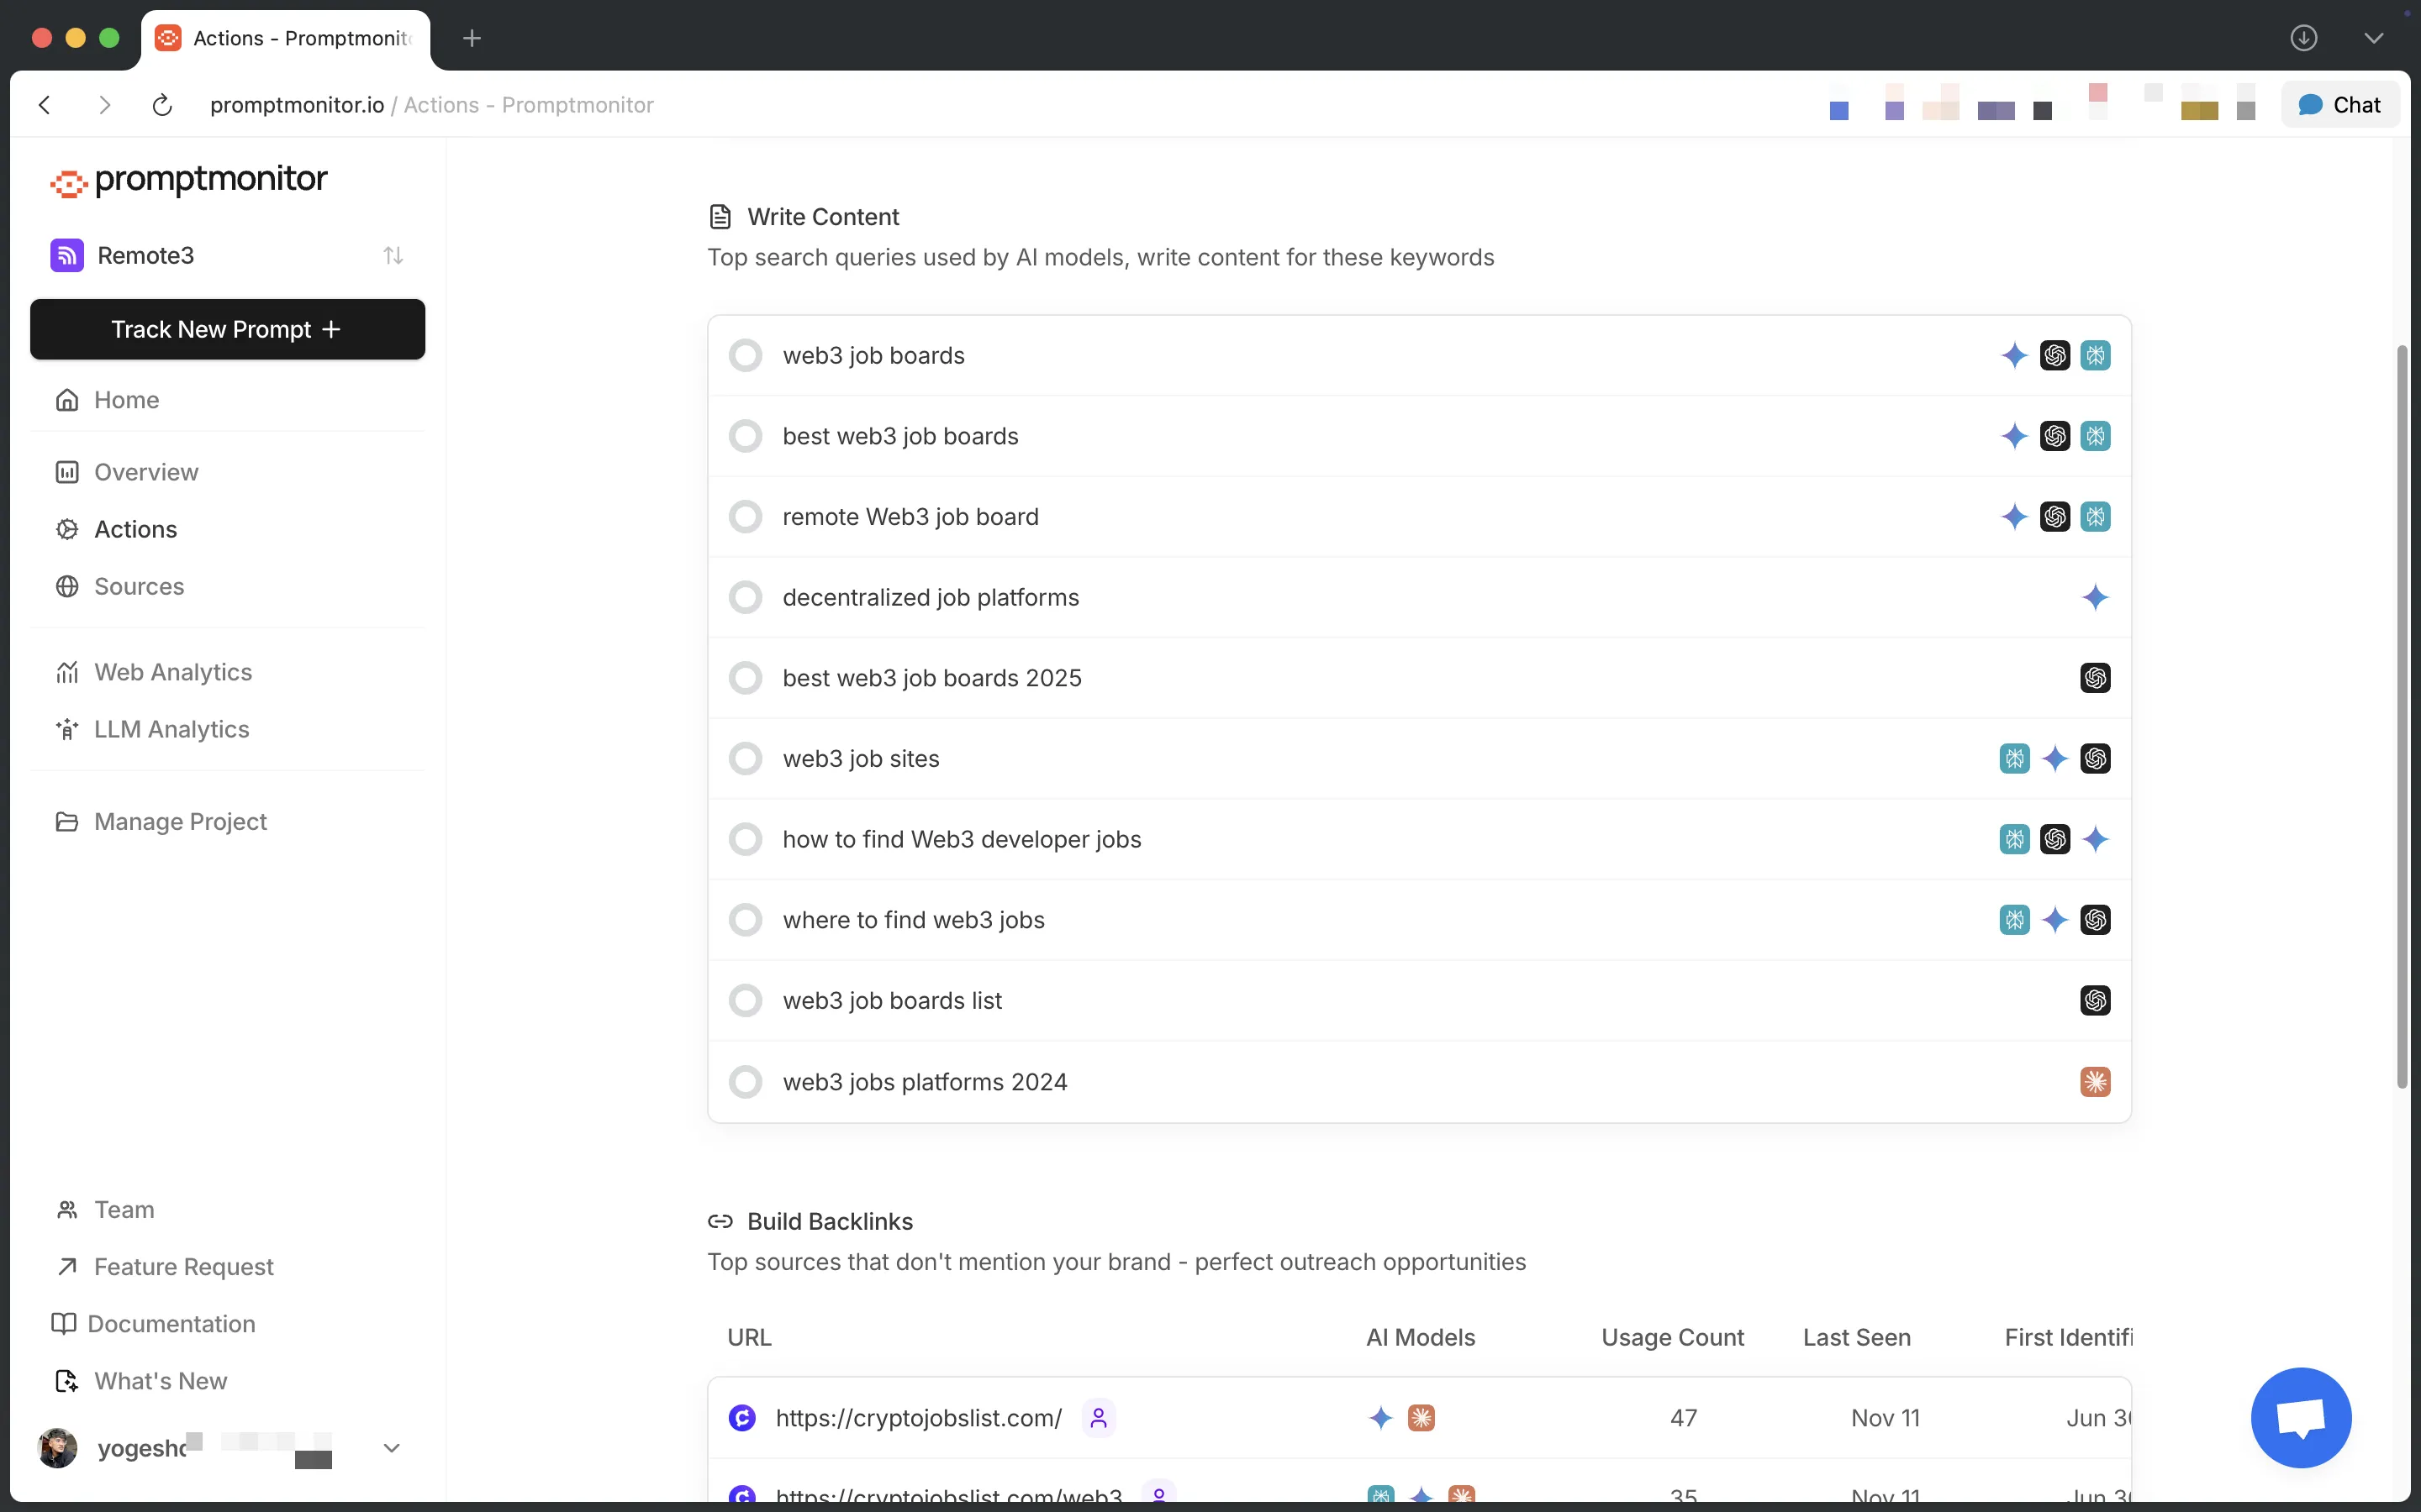Click the Gemini icon next to web3 job boards

tap(2015, 356)
